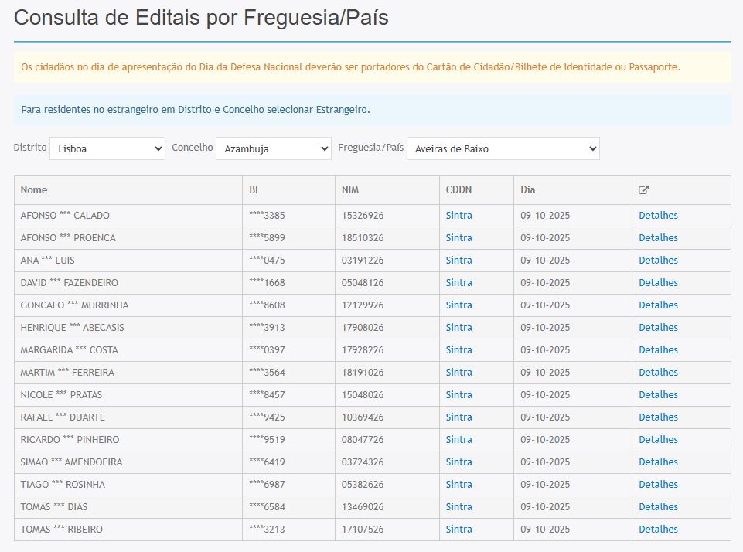Open Detalhes for HENRIQUE *** ABECASIS
The height and width of the screenshot is (552, 743).
658,328
